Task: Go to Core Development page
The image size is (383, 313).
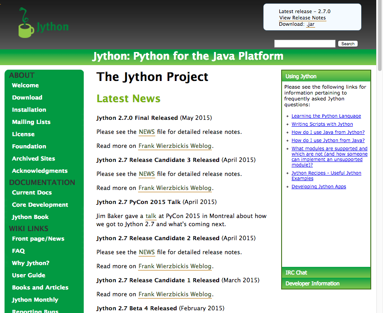Action: [x=40, y=205]
